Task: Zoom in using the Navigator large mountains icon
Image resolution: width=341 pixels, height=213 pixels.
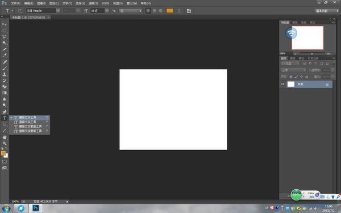Action: point(328,53)
